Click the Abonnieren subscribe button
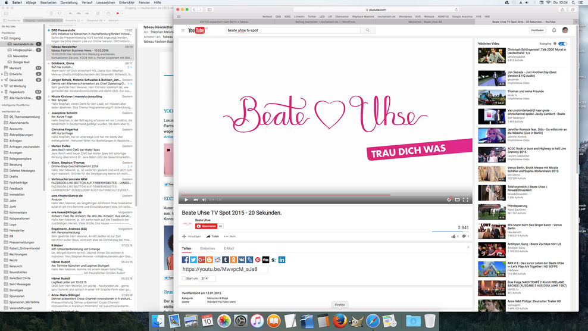This screenshot has height=331, width=588. pos(207,226)
